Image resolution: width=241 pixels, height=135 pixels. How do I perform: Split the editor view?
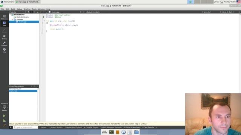239,12
